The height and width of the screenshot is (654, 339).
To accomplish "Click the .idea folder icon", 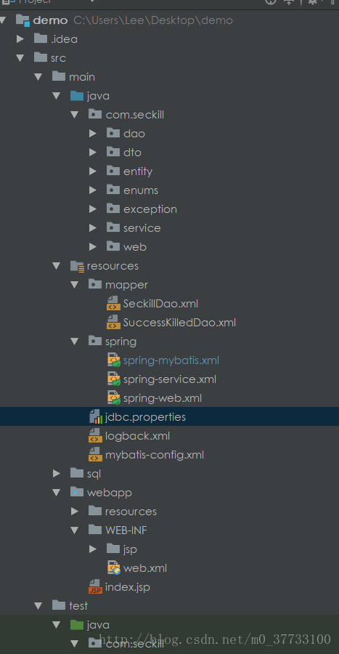I will 41,39.
